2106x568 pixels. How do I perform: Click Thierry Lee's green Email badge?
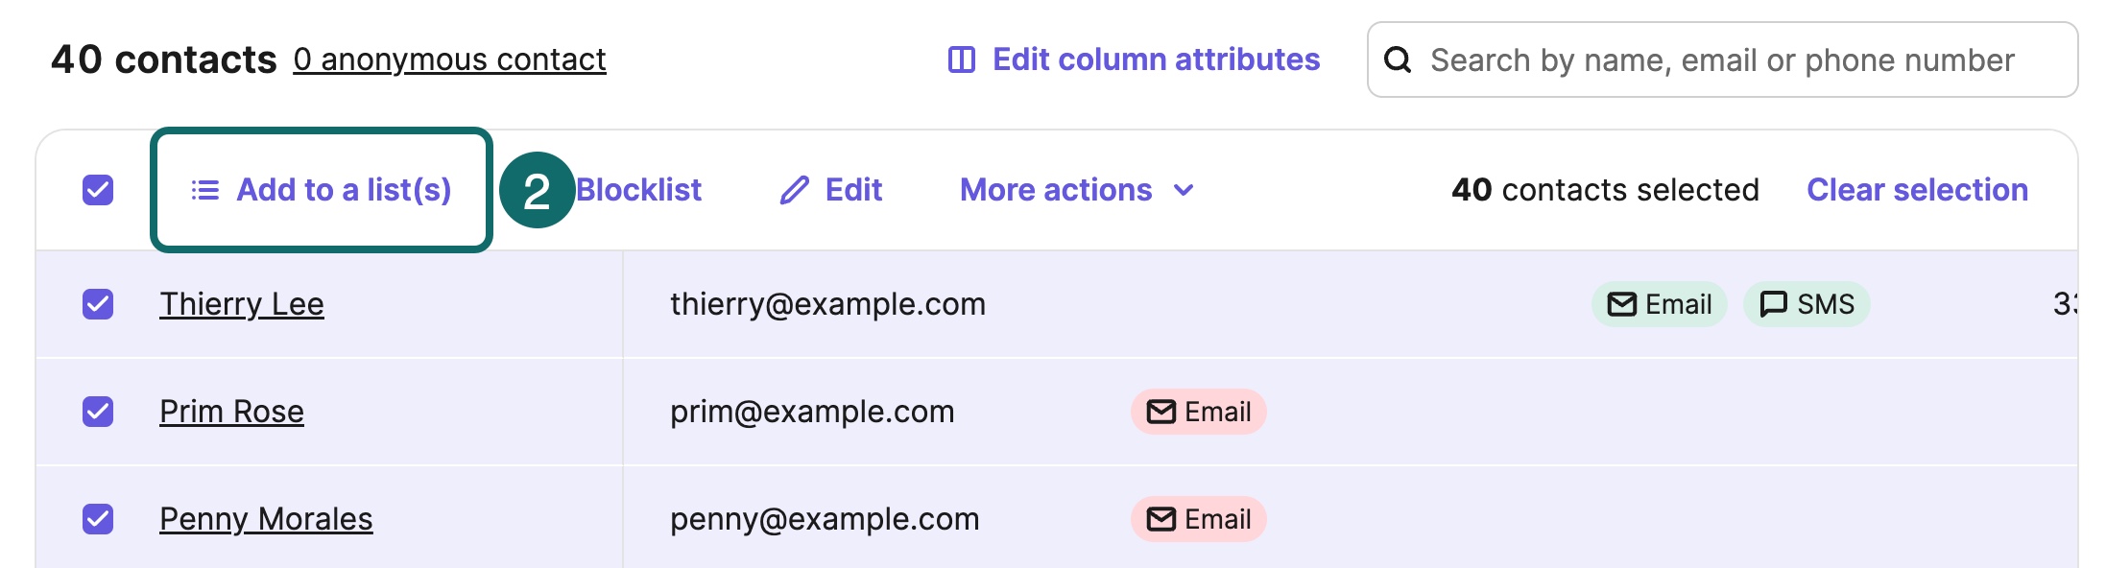pos(1659,304)
